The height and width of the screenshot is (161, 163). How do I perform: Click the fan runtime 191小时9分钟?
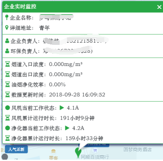pyautogui.click(x=77, y=118)
